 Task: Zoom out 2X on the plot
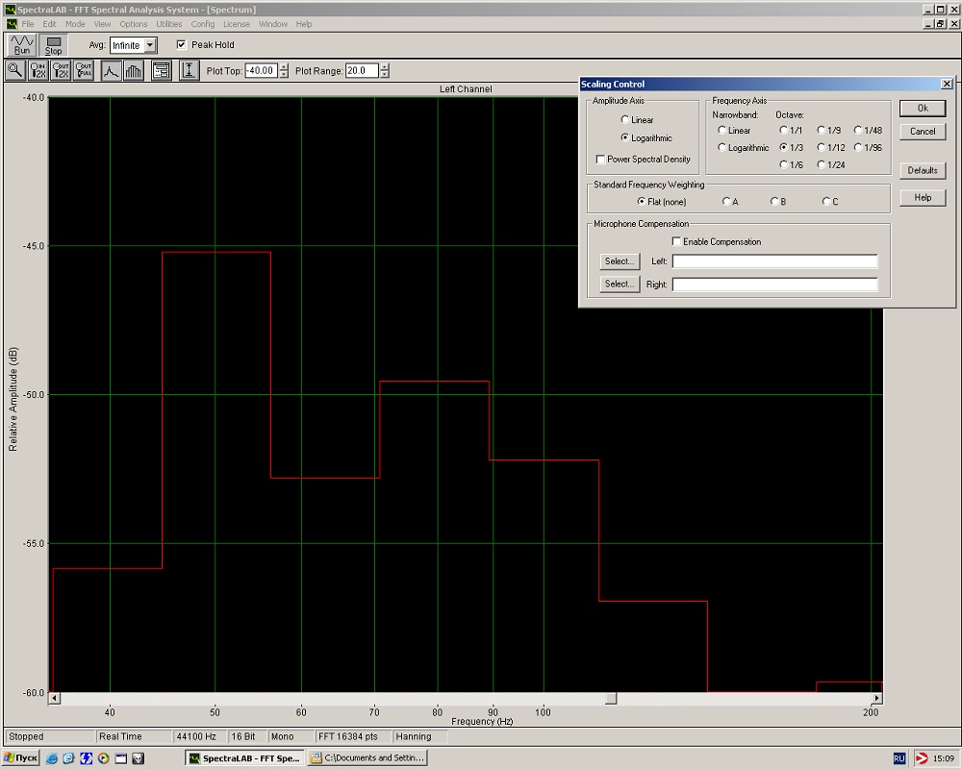(61, 70)
